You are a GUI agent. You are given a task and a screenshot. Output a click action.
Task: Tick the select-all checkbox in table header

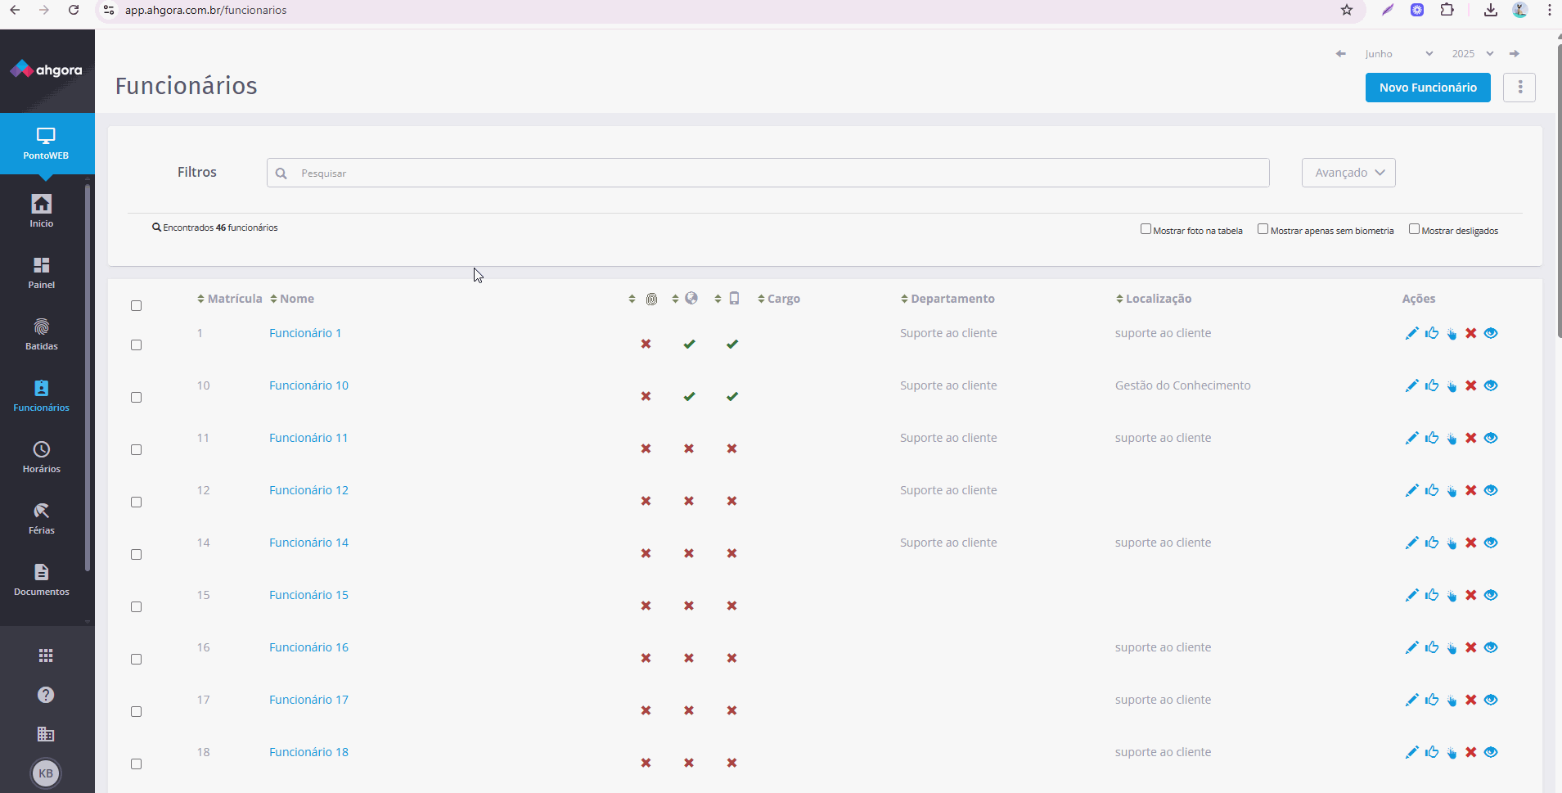click(x=136, y=305)
